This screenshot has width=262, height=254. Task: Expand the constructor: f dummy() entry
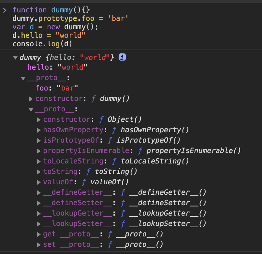click(x=31, y=99)
